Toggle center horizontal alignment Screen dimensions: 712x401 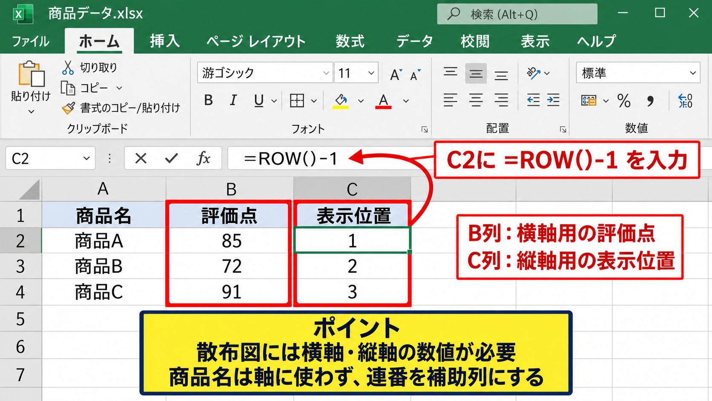pos(476,100)
